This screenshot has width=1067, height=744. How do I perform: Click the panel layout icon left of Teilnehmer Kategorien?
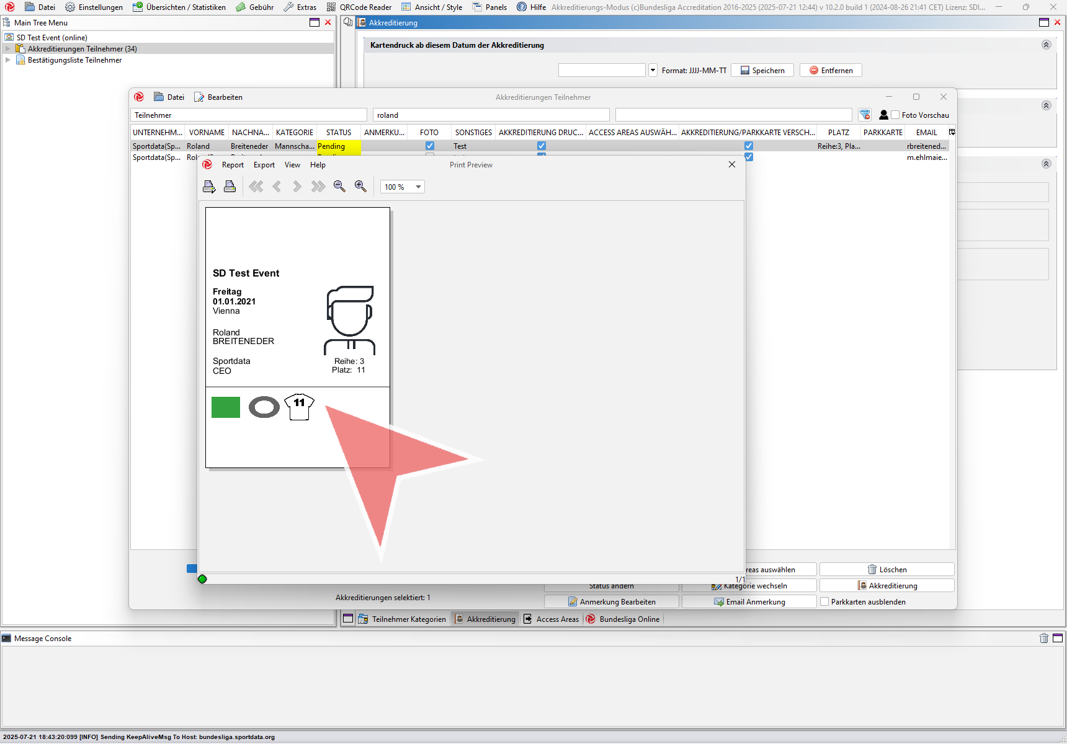(x=348, y=619)
